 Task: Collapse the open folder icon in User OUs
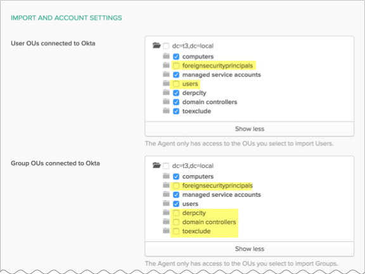(x=157, y=46)
